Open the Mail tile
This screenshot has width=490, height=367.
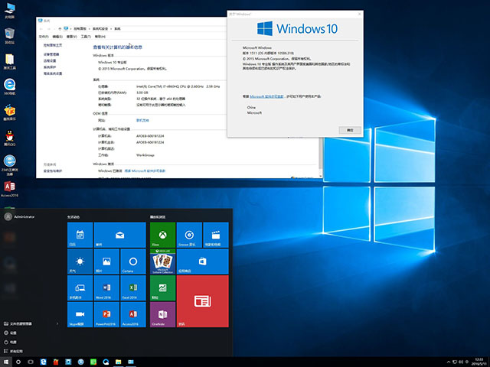(x=119, y=234)
